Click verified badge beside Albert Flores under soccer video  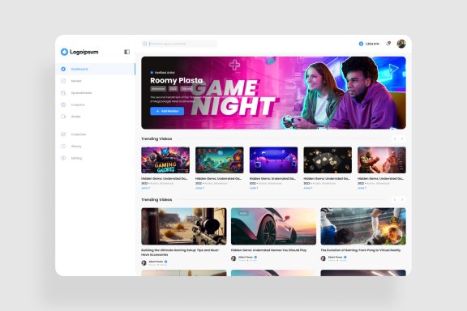(x=345, y=257)
